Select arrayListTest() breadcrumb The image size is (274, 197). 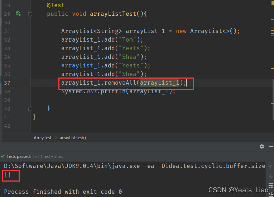pyautogui.click(x=73, y=138)
